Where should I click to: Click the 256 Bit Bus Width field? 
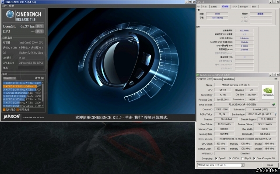point(265,129)
